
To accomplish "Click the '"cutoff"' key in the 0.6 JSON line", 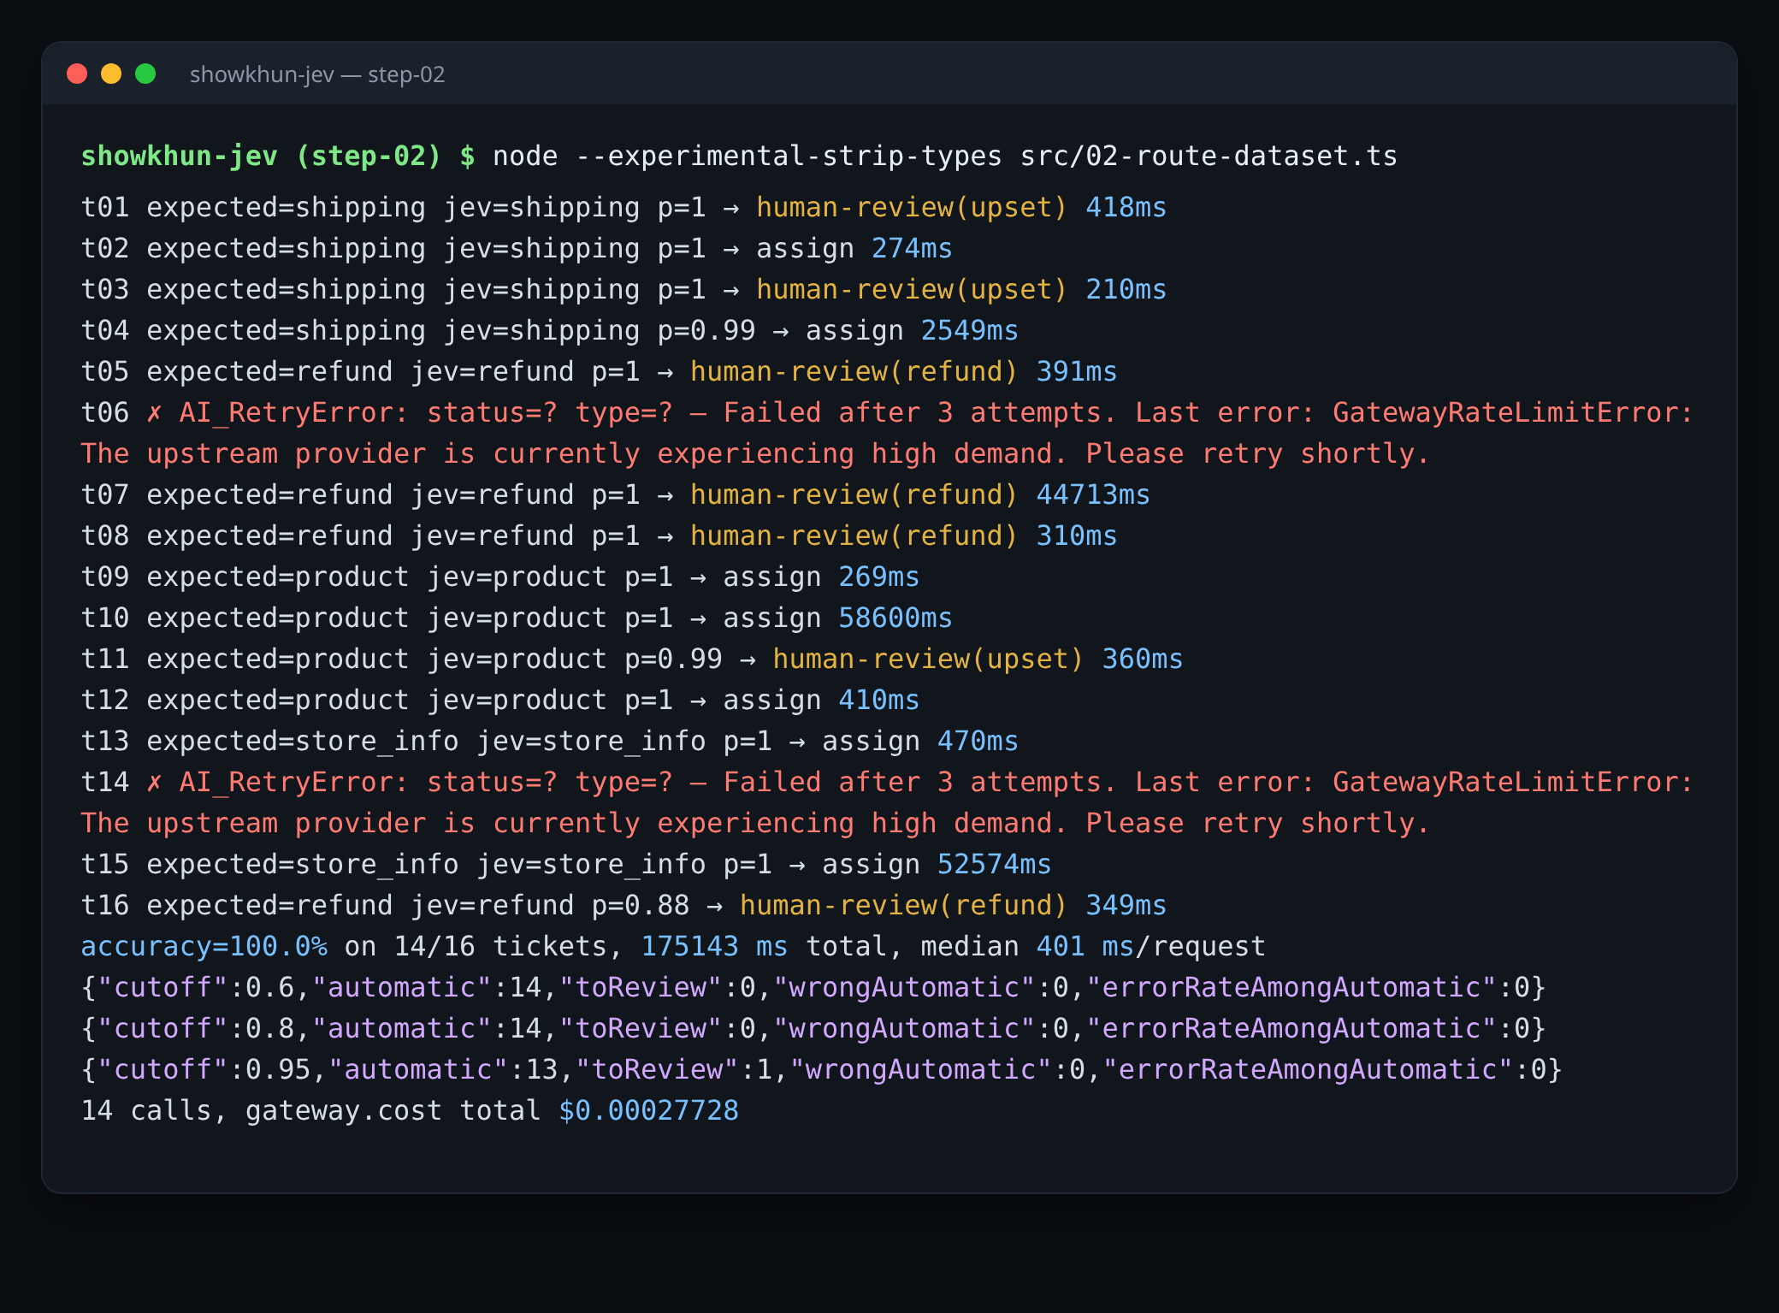I will (x=163, y=987).
